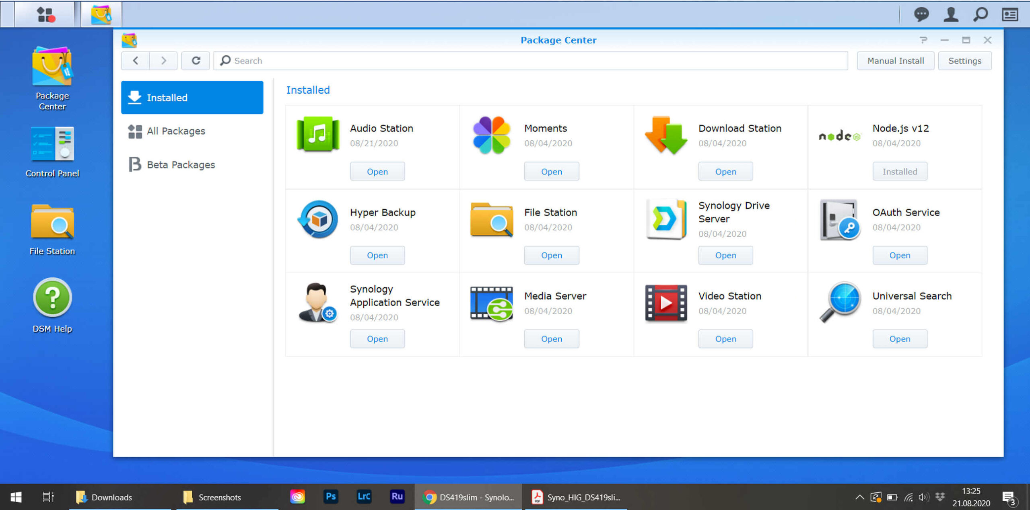1030x510 pixels.
Task: Click the Synology Application Service icon
Action: tap(318, 303)
